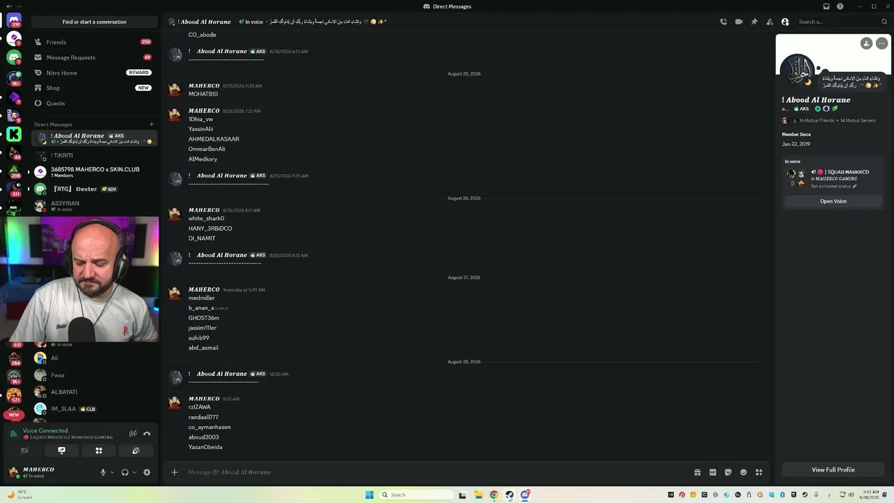Click Find or start a conversation

94,22
